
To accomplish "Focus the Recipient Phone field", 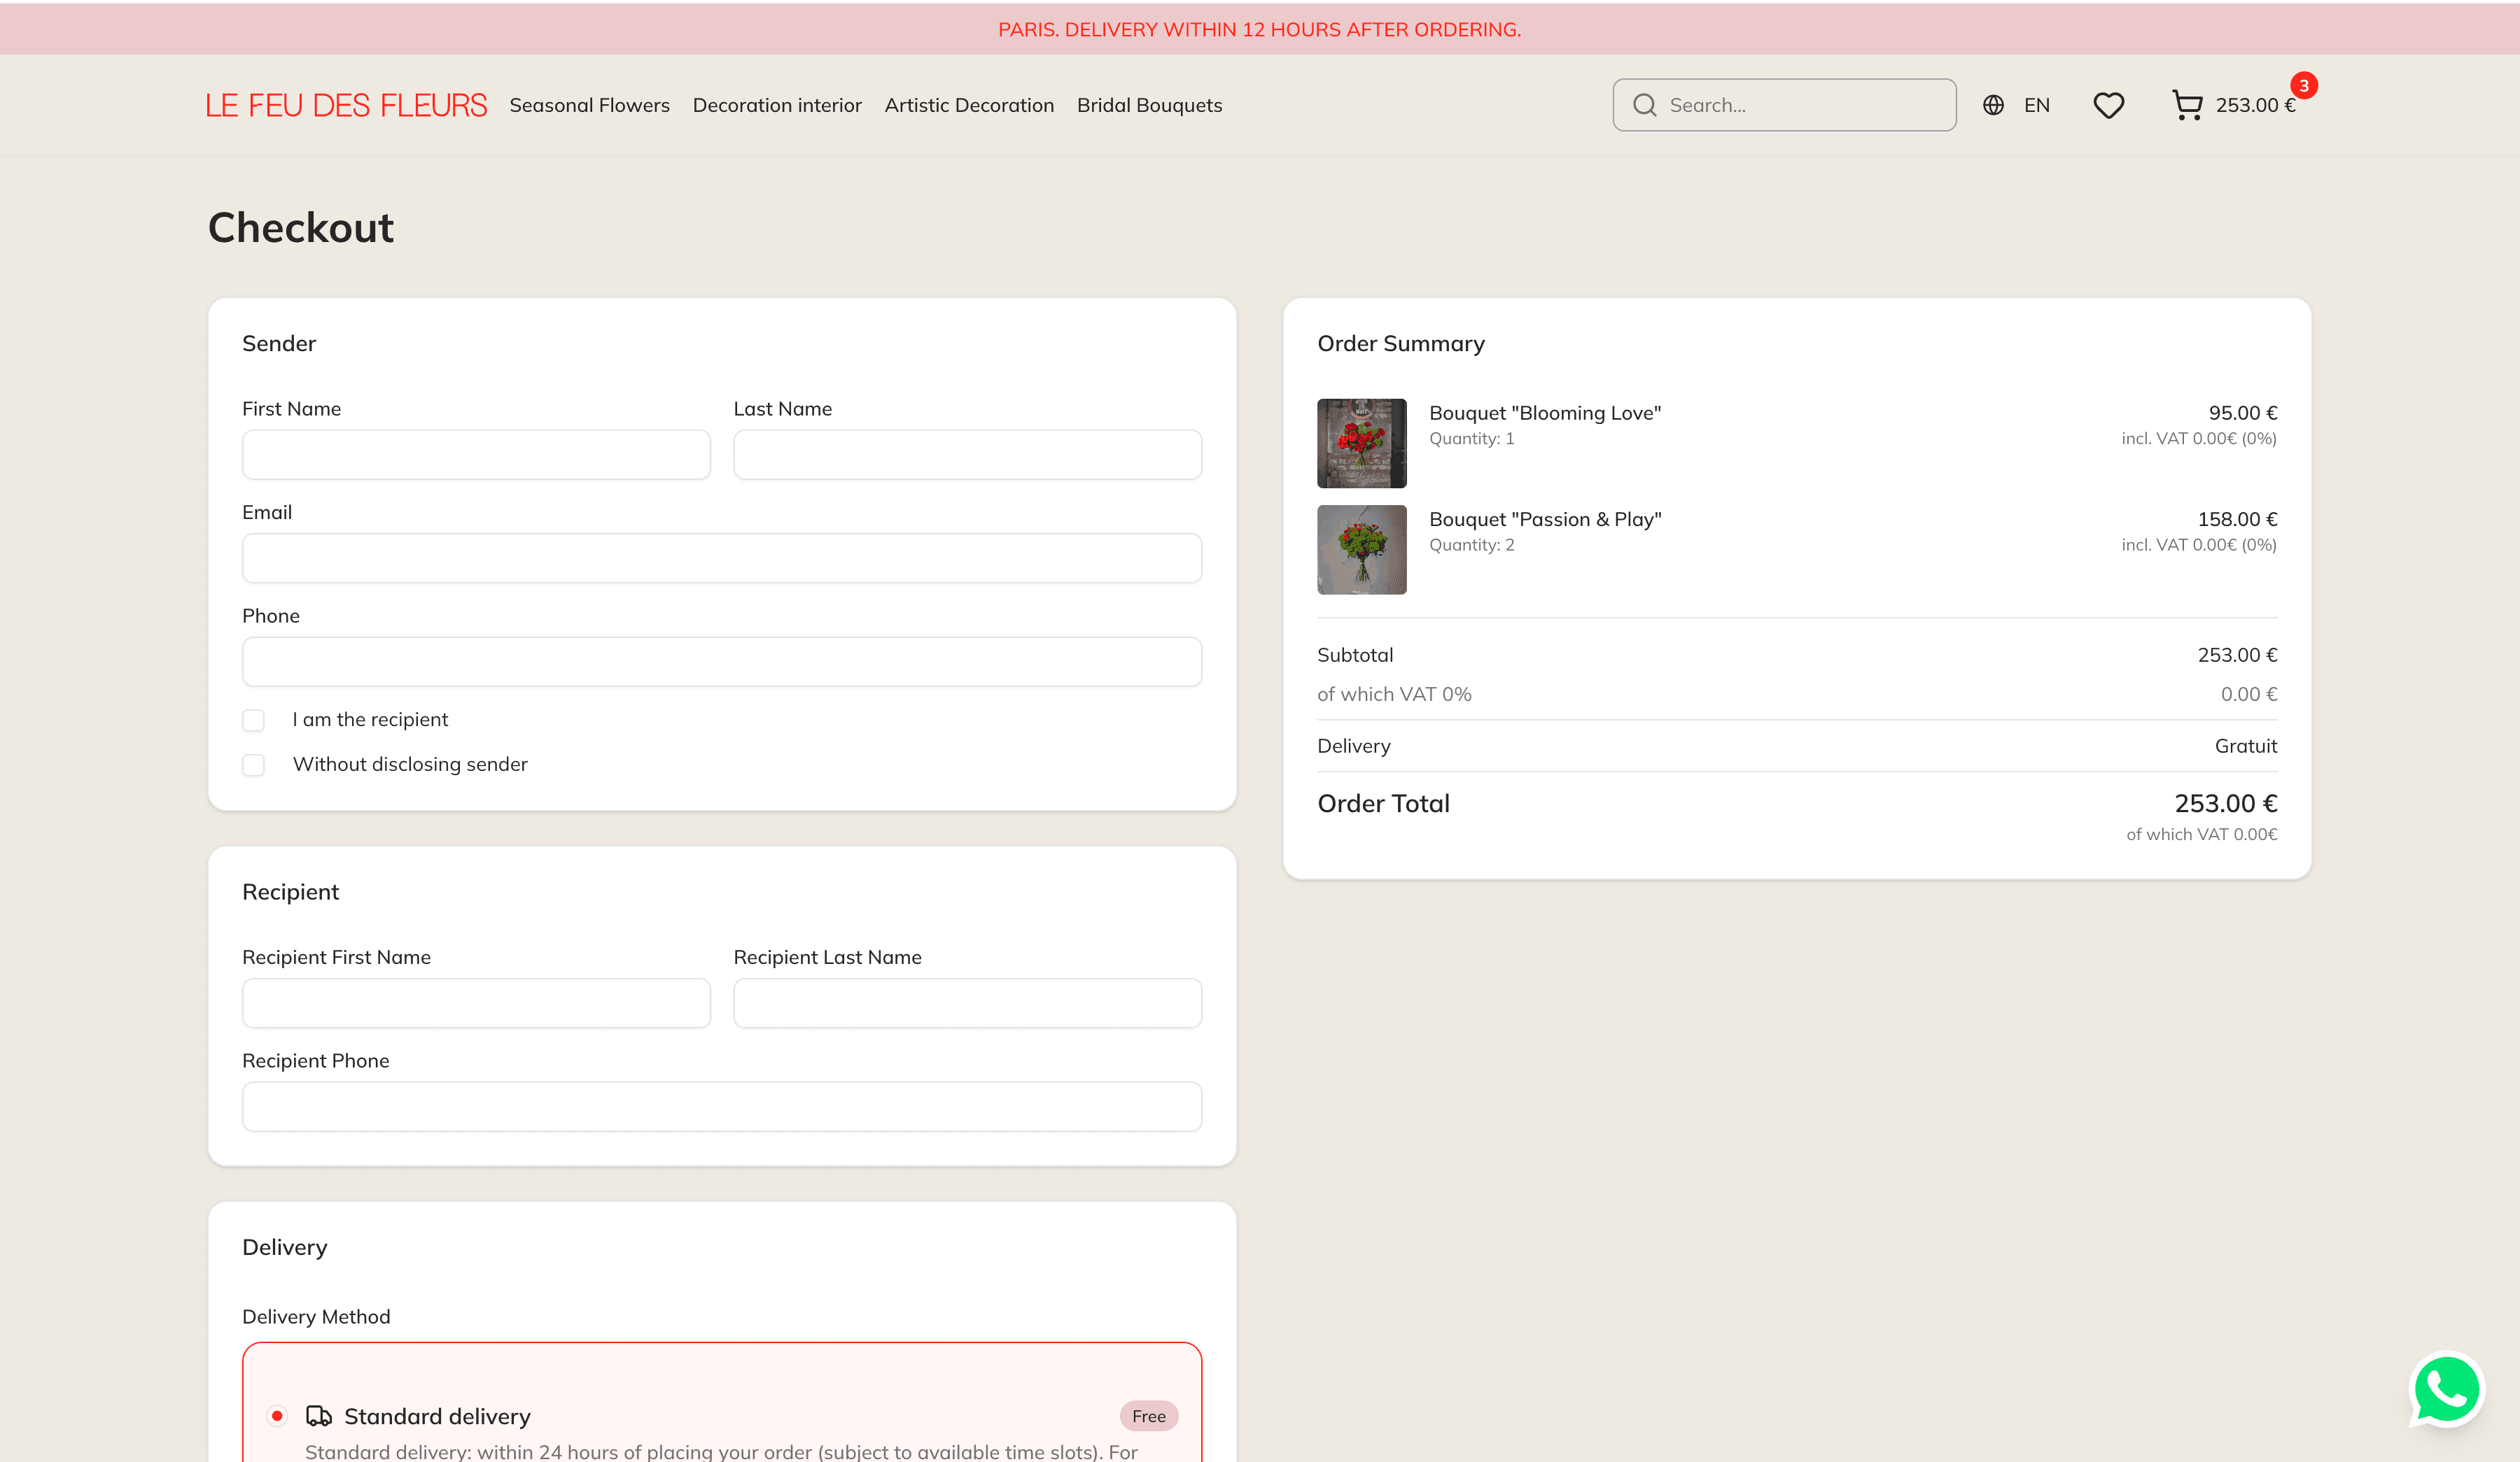I will pos(721,1106).
